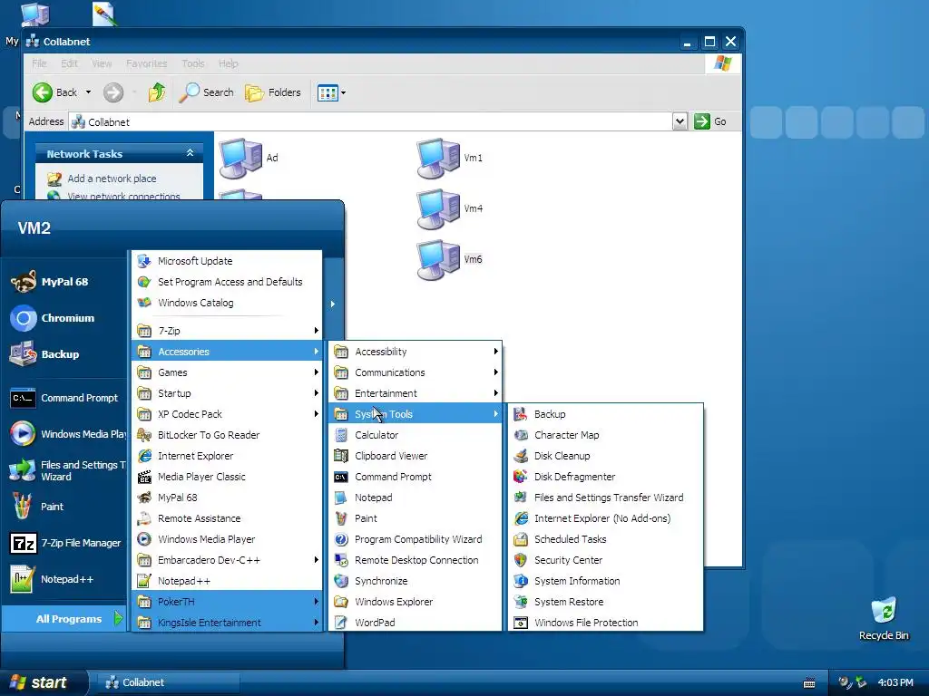Open Back history dropdown arrow
The height and width of the screenshot is (696, 929).
[88, 92]
